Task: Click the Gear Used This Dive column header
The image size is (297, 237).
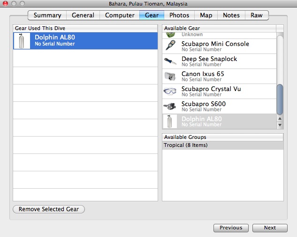Action: tap(85, 29)
